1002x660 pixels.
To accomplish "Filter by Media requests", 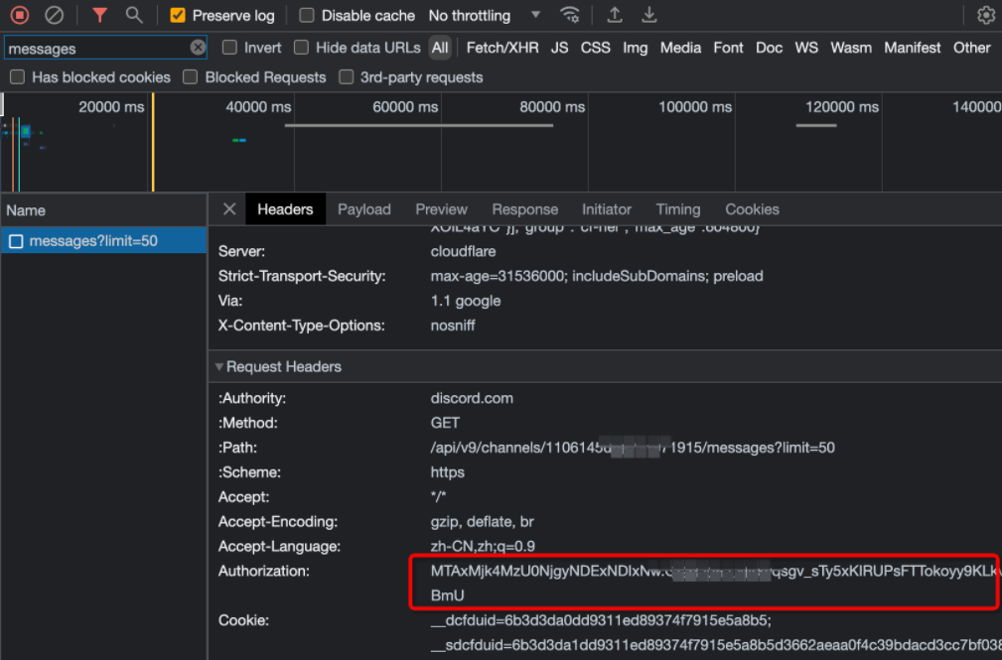I will tap(680, 48).
